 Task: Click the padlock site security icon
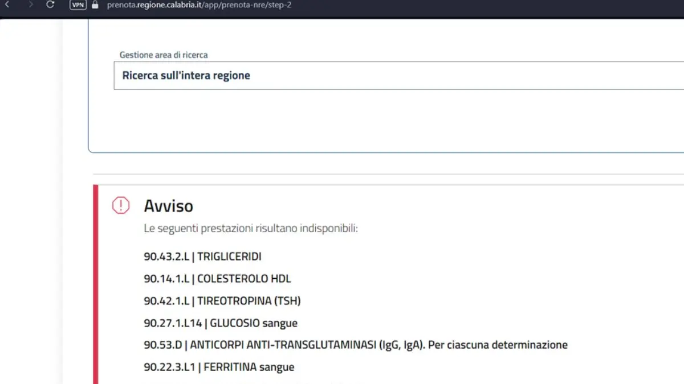tap(95, 5)
